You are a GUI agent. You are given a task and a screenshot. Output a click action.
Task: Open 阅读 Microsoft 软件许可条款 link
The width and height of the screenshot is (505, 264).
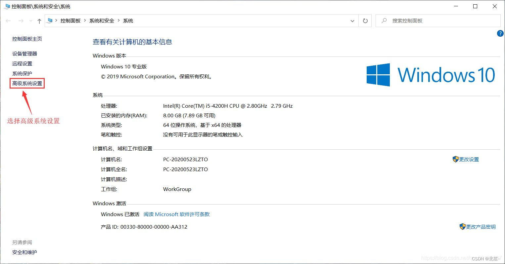tap(177, 214)
